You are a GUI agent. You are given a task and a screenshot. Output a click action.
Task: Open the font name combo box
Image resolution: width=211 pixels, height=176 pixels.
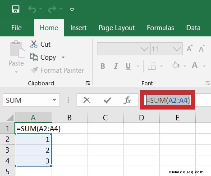coord(124,49)
